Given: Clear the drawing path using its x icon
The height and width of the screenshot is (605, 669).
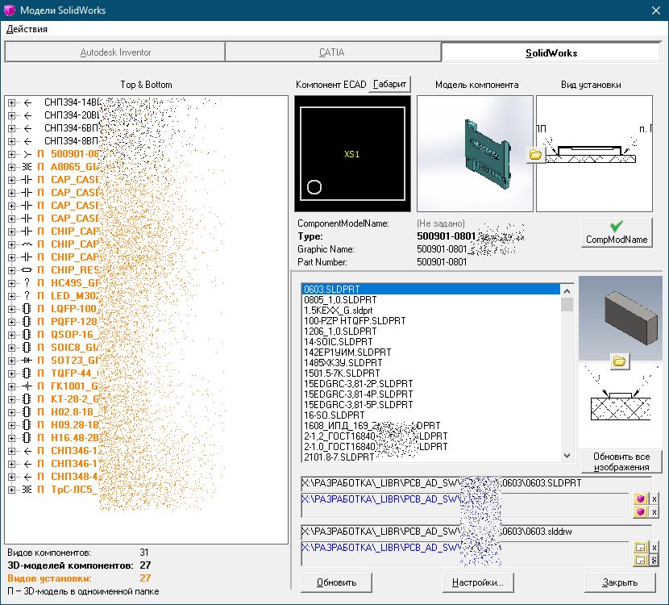Looking at the screenshot, I should [654, 547].
